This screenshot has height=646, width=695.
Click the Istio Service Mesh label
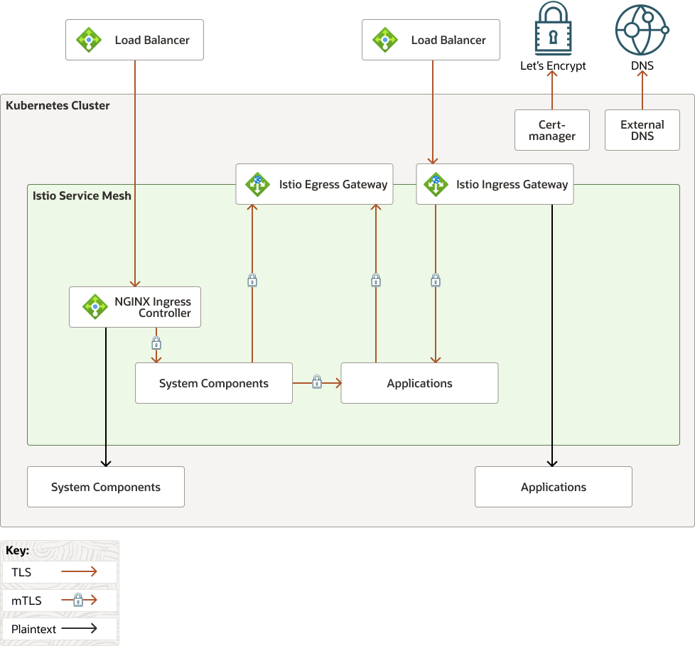click(x=82, y=195)
